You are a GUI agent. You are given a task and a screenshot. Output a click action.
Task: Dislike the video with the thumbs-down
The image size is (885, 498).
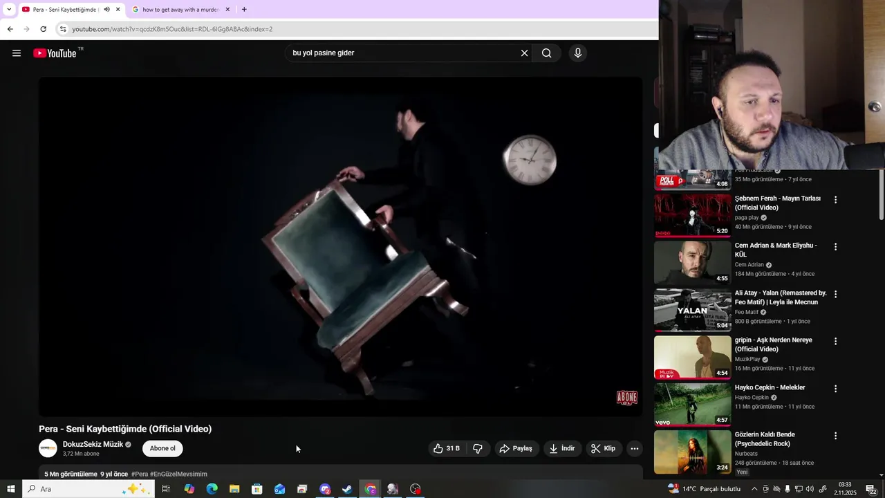[x=478, y=449]
